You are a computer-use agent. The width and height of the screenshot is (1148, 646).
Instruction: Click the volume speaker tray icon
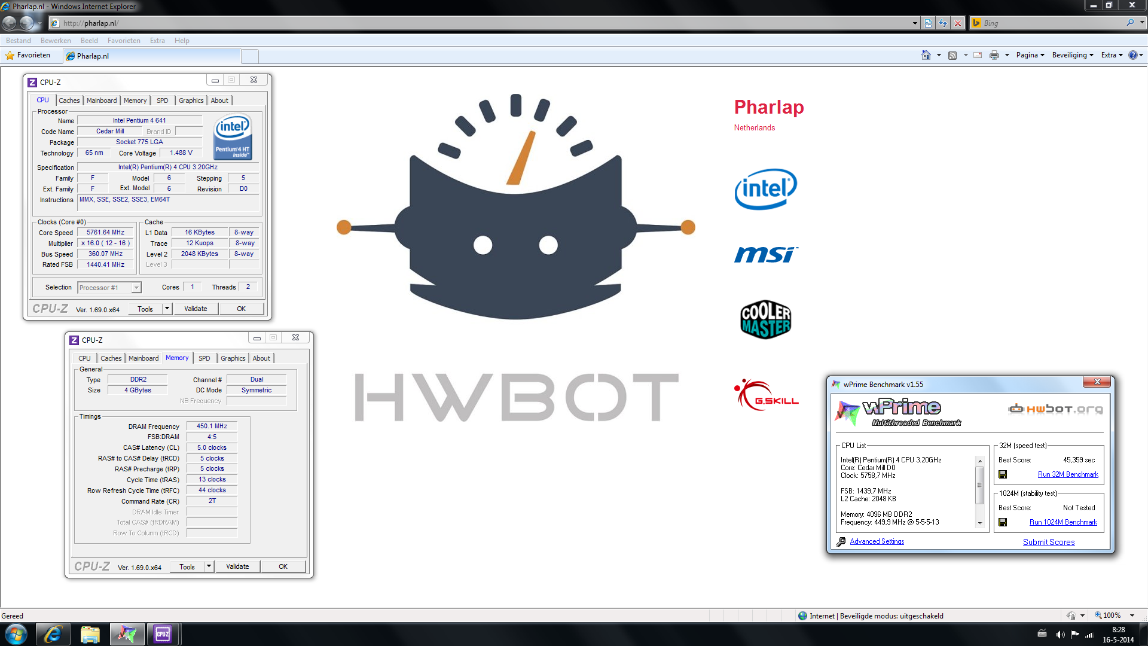pyautogui.click(x=1060, y=635)
